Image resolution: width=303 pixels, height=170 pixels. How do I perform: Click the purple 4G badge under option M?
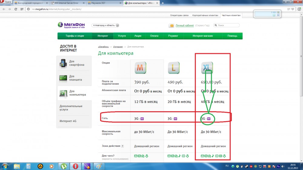click(x=142, y=119)
